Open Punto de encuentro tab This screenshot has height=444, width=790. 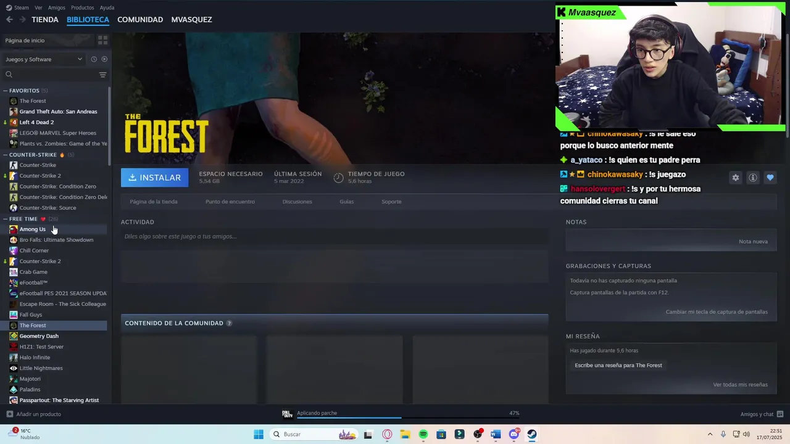point(230,202)
